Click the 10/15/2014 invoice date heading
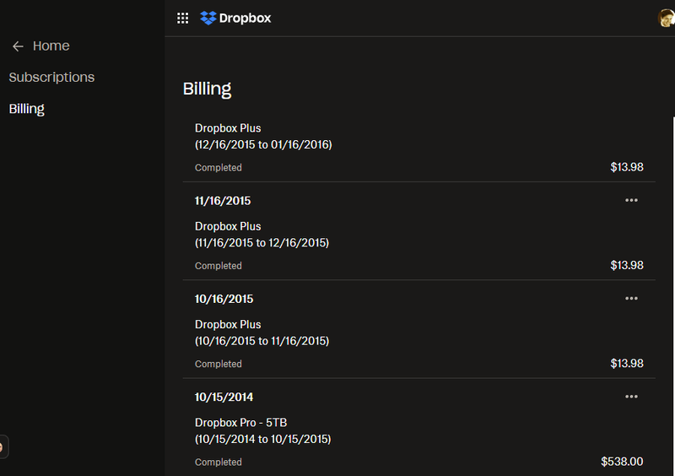The height and width of the screenshot is (476, 675). (224, 397)
